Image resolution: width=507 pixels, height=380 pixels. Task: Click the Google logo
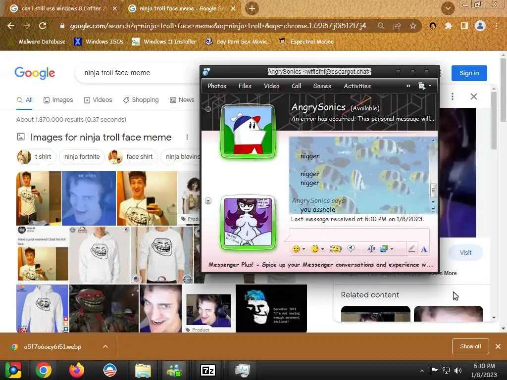click(35, 73)
